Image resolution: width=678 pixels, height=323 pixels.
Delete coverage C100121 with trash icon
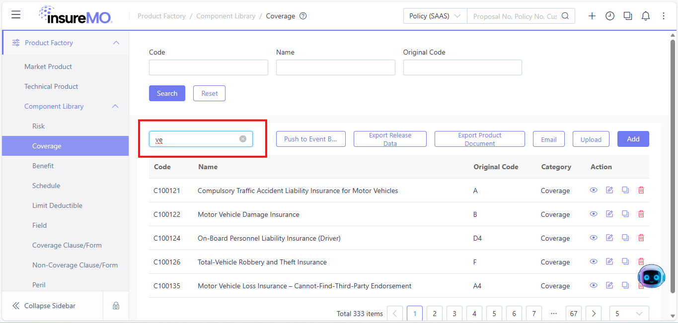(641, 190)
